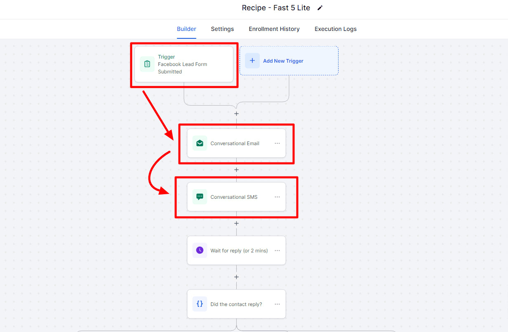Viewport: 508px width, 332px height.
Task: Open the Execution Logs tab
Action: pyautogui.click(x=336, y=29)
